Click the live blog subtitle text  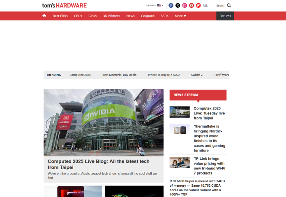pyautogui.click(x=102, y=176)
